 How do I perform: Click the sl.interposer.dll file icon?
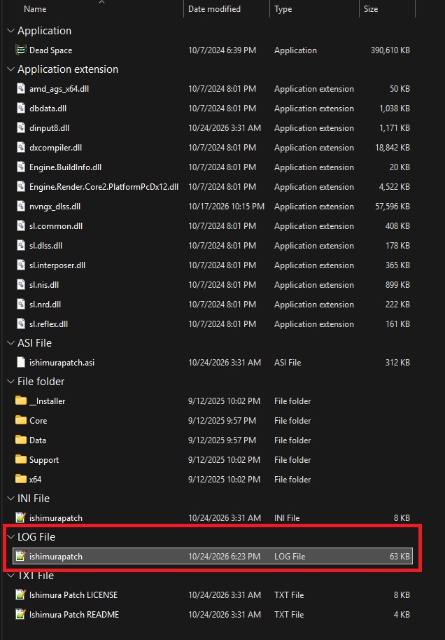tap(21, 265)
